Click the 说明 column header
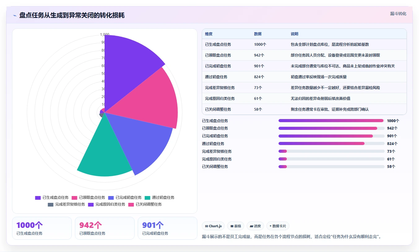This screenshot has width=419, height=252. pos(295,34)
